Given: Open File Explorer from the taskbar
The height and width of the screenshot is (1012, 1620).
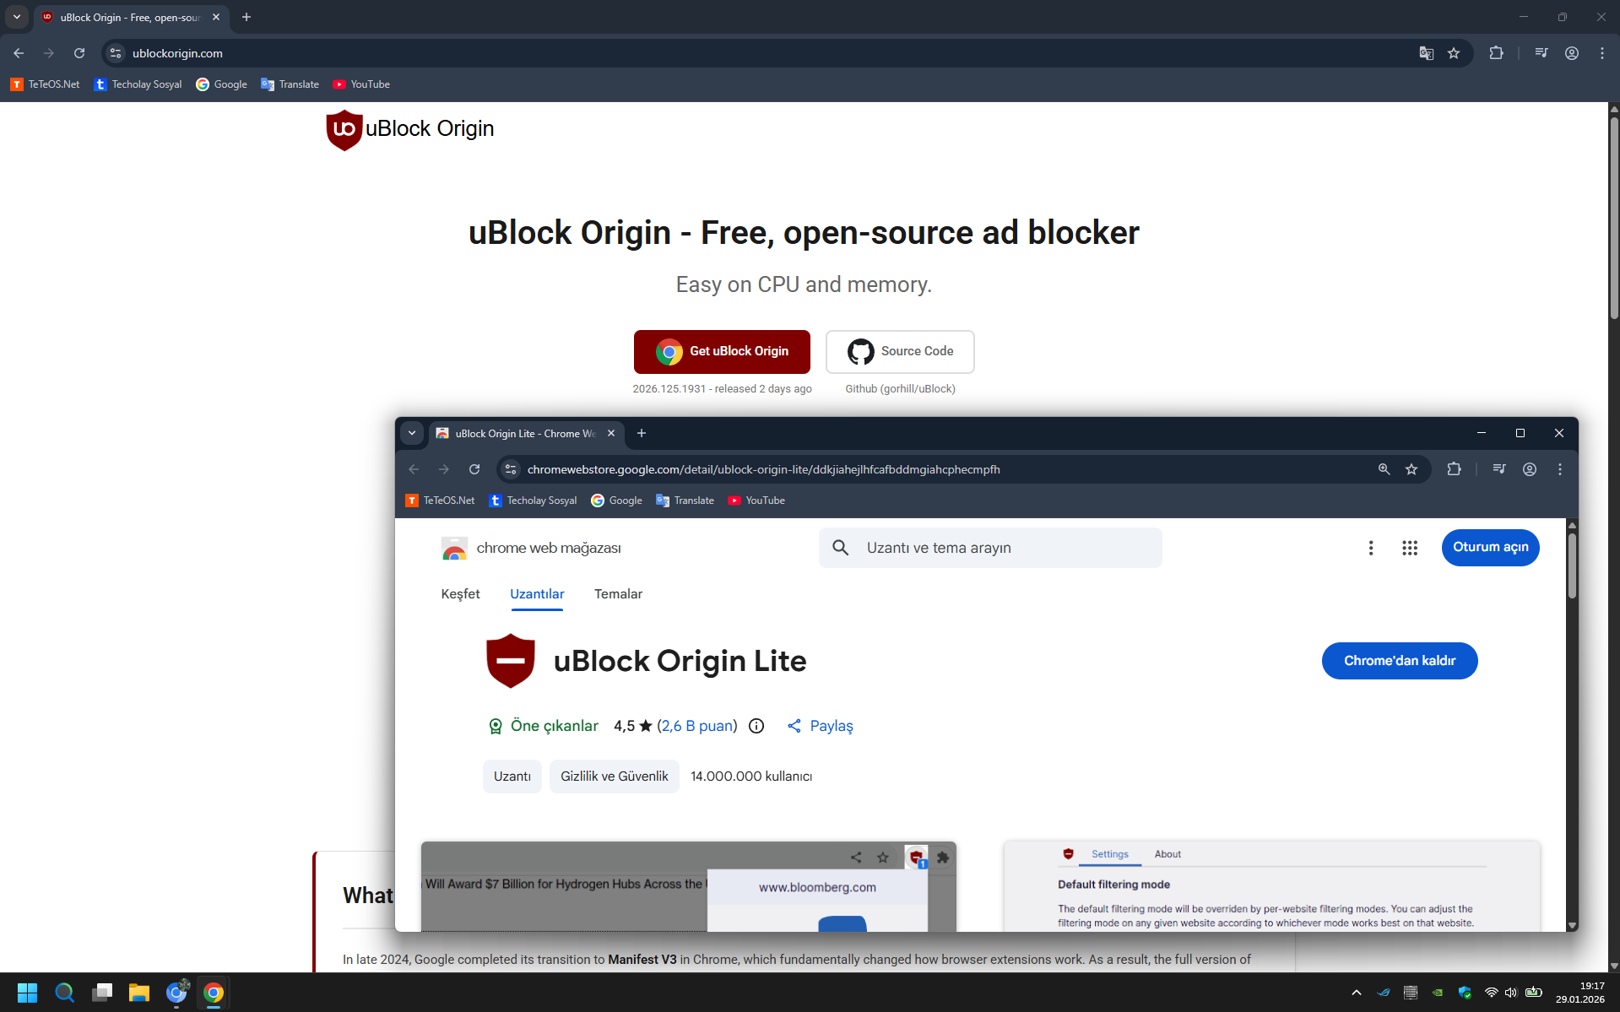Looking at the screenshot, I should 139,993.
